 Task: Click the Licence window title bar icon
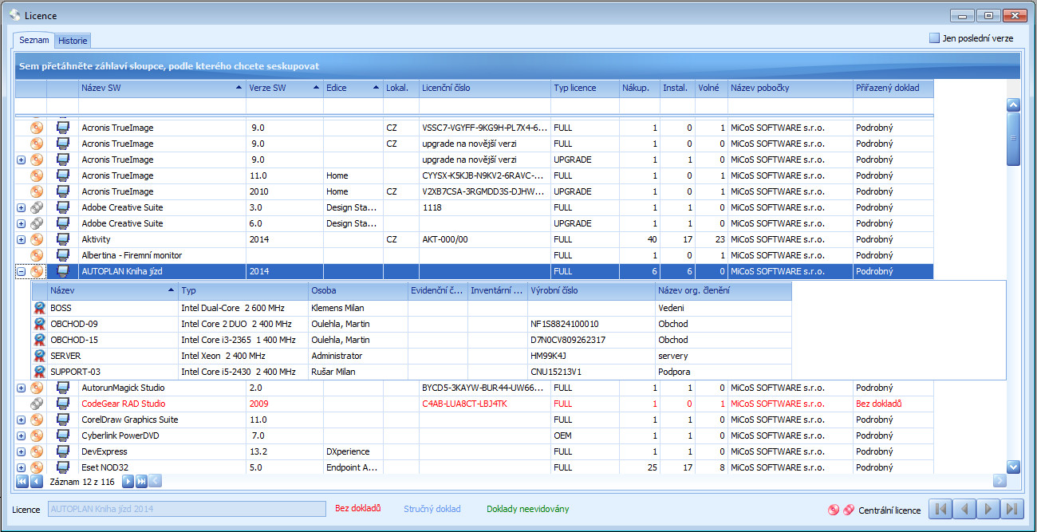tap(14, 15)
